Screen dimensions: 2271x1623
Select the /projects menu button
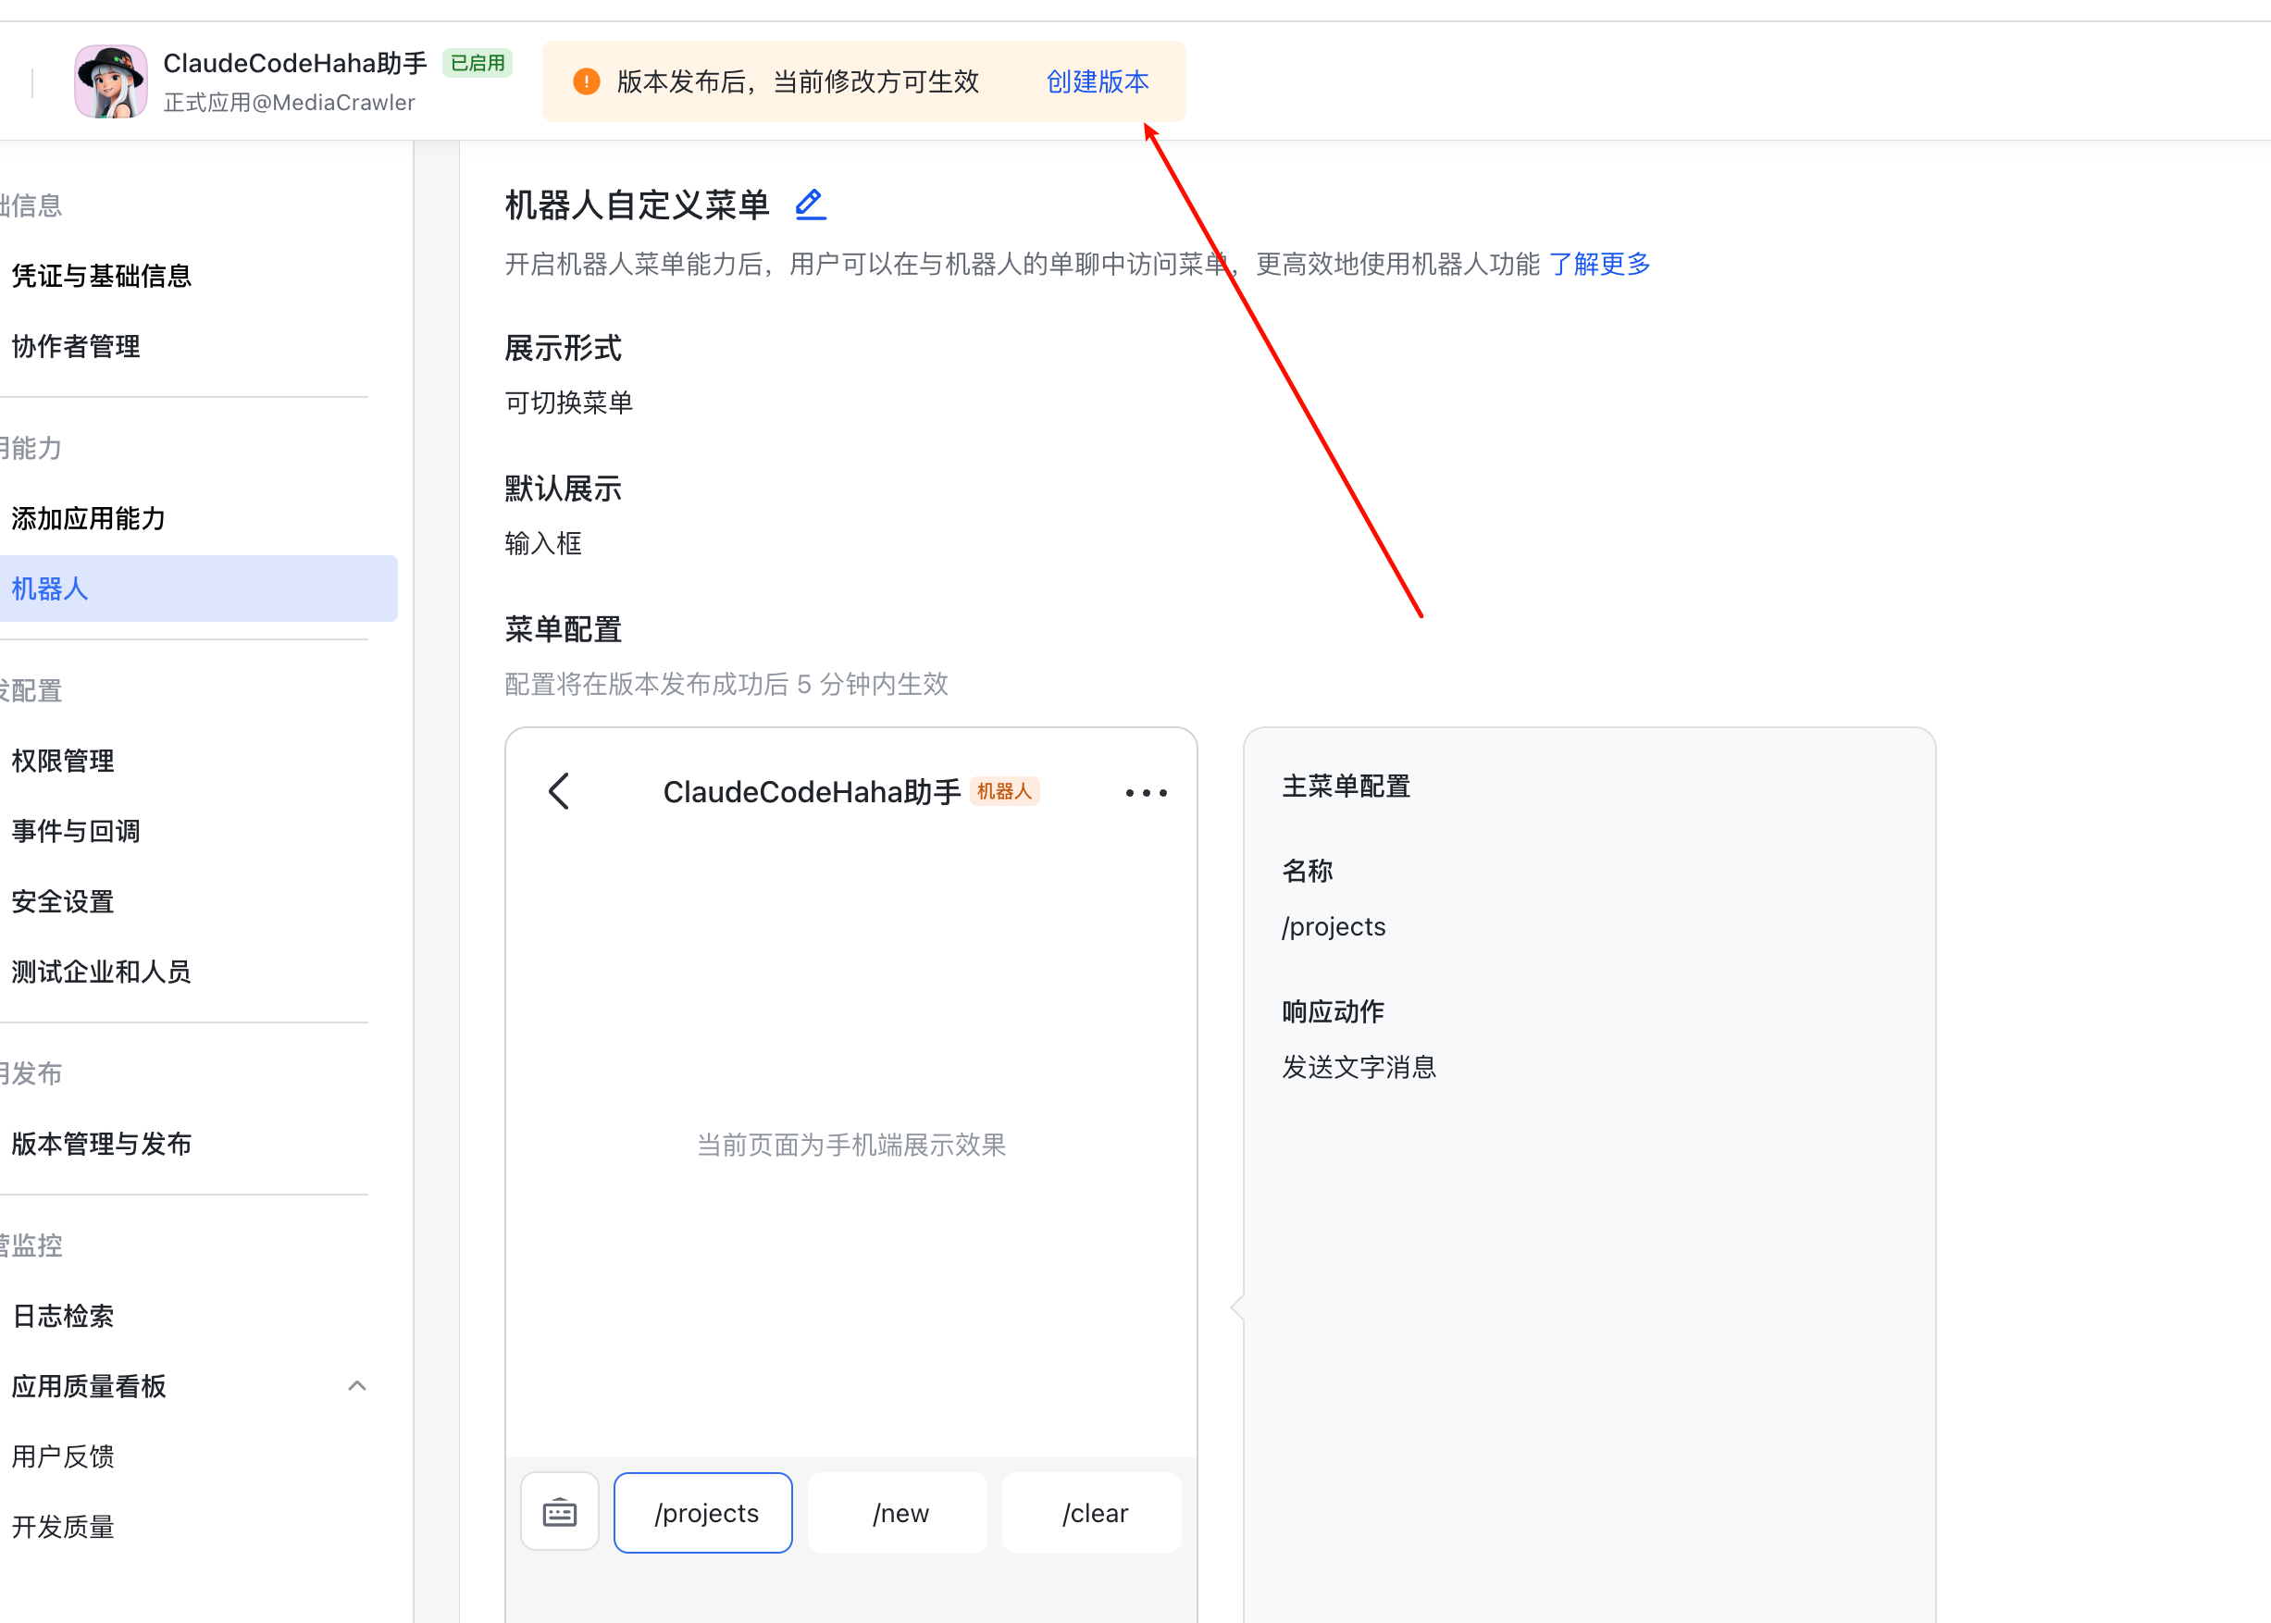coord(703,1513)
